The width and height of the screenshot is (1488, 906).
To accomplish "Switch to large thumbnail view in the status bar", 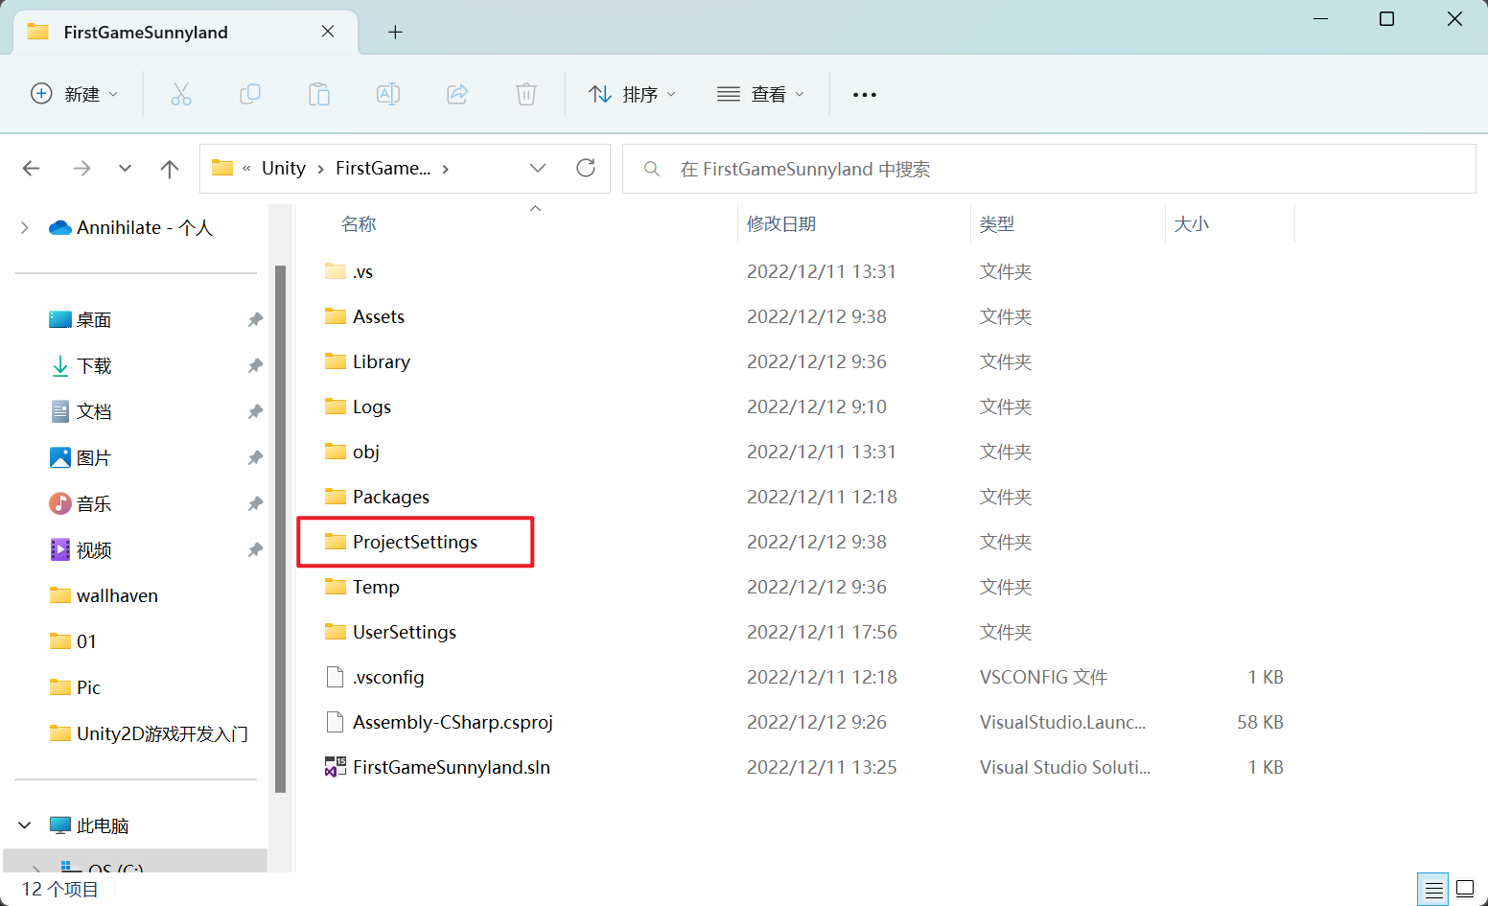I will [x=1463, y=889].
